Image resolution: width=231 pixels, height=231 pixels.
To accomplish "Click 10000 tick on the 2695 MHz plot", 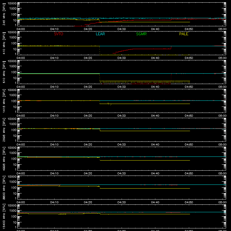I will (12, 119).
